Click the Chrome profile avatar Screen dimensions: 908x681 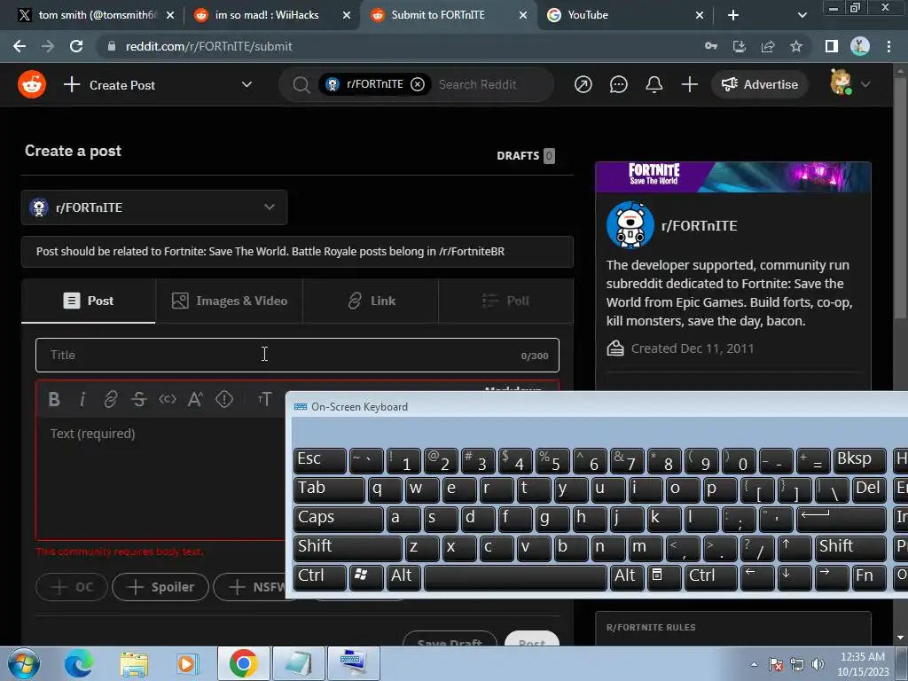coord(860,46)
